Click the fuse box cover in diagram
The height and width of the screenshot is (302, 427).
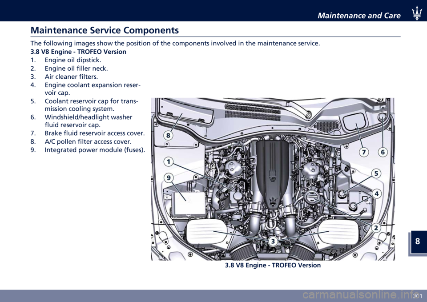click(188, 204)
